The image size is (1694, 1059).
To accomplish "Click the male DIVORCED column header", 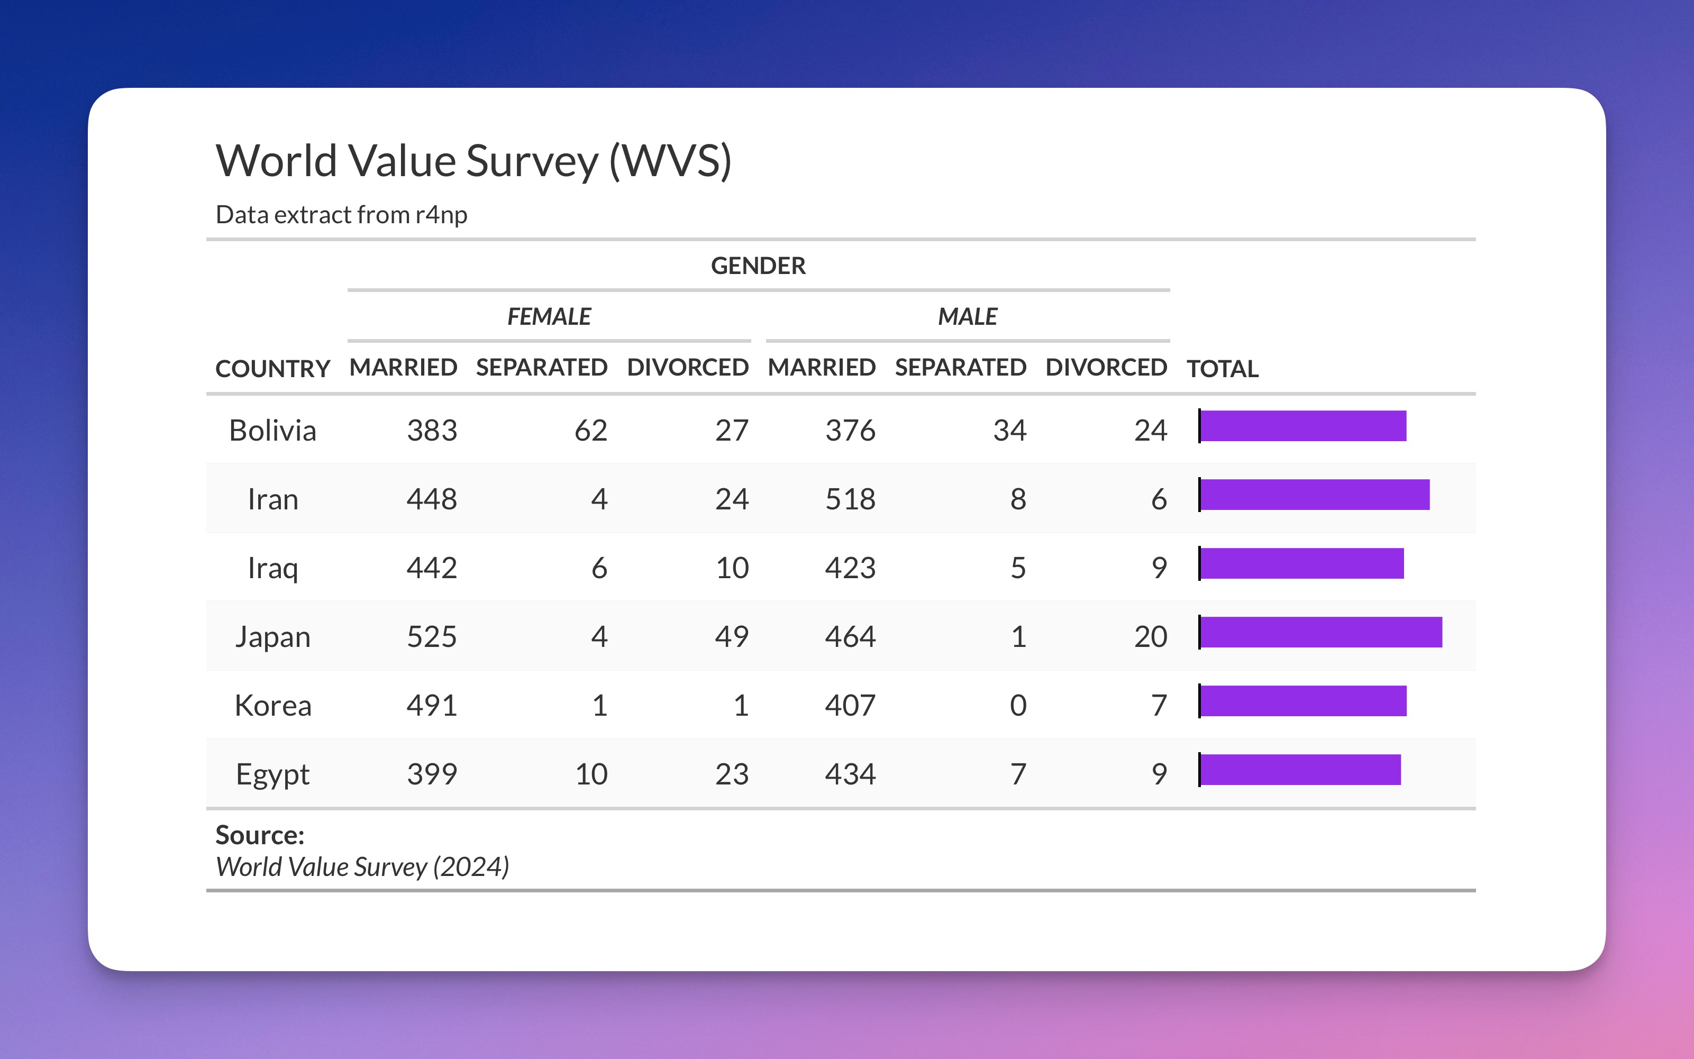I will (x=1106, y=367).
